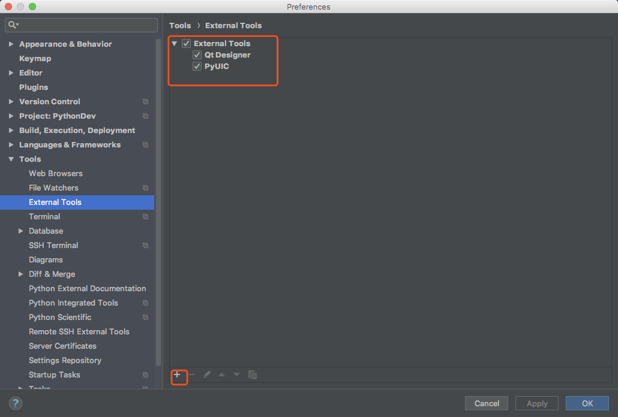The width and height of the screenshot is (618, 417).
Task: Collapse the External Tools tree node
Action: [x=174, y=43]
